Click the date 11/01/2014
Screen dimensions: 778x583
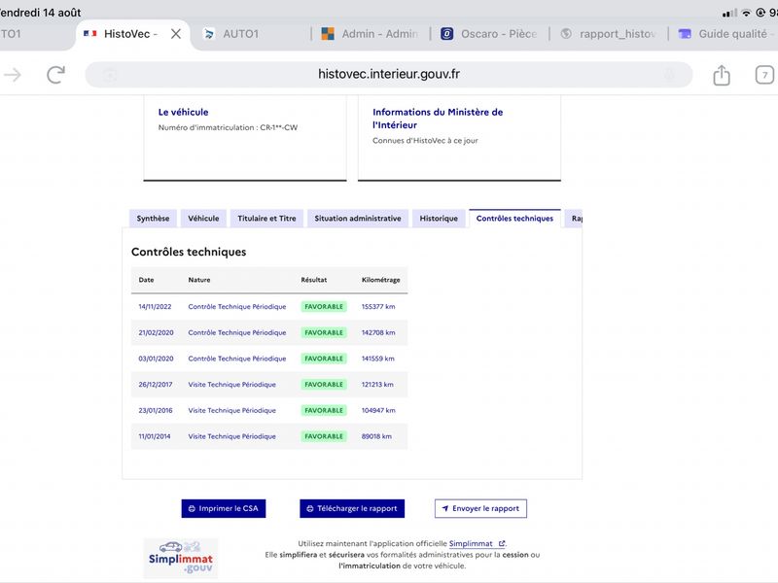point(155,436)
